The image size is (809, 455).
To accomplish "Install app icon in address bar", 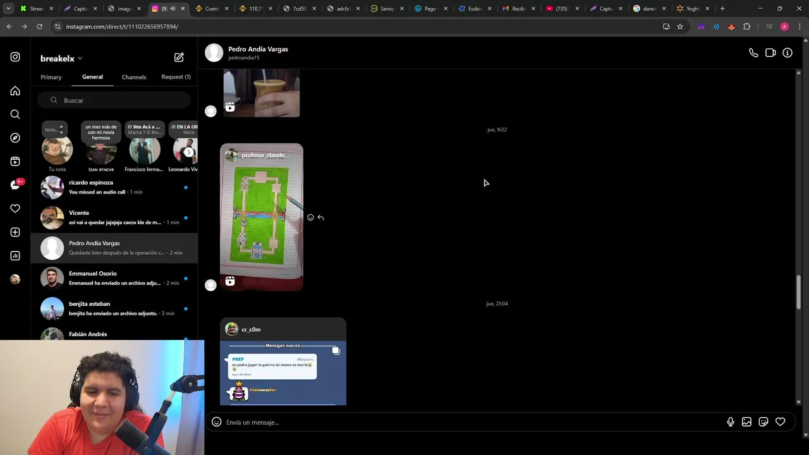I will 666,27.
